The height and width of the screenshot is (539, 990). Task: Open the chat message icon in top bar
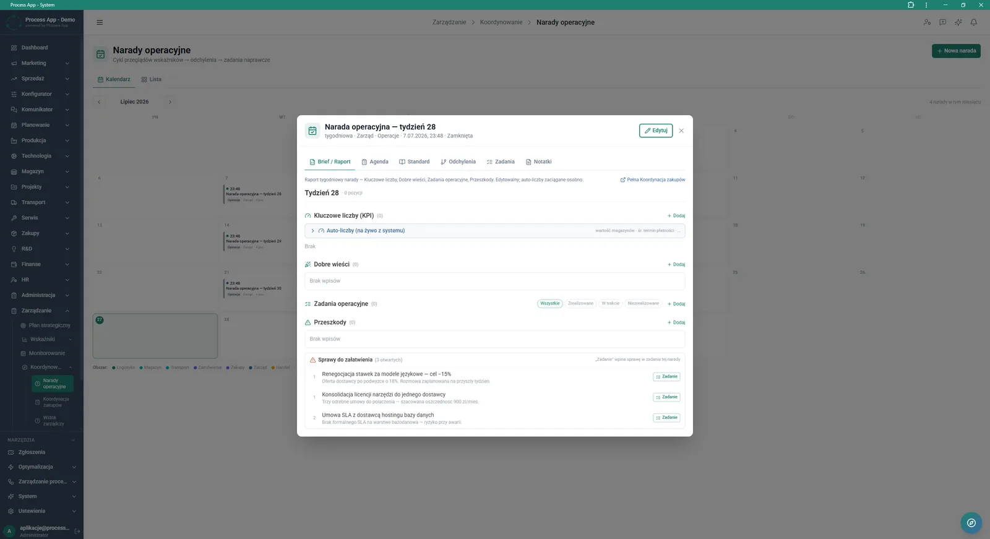(x=942, y=22)
